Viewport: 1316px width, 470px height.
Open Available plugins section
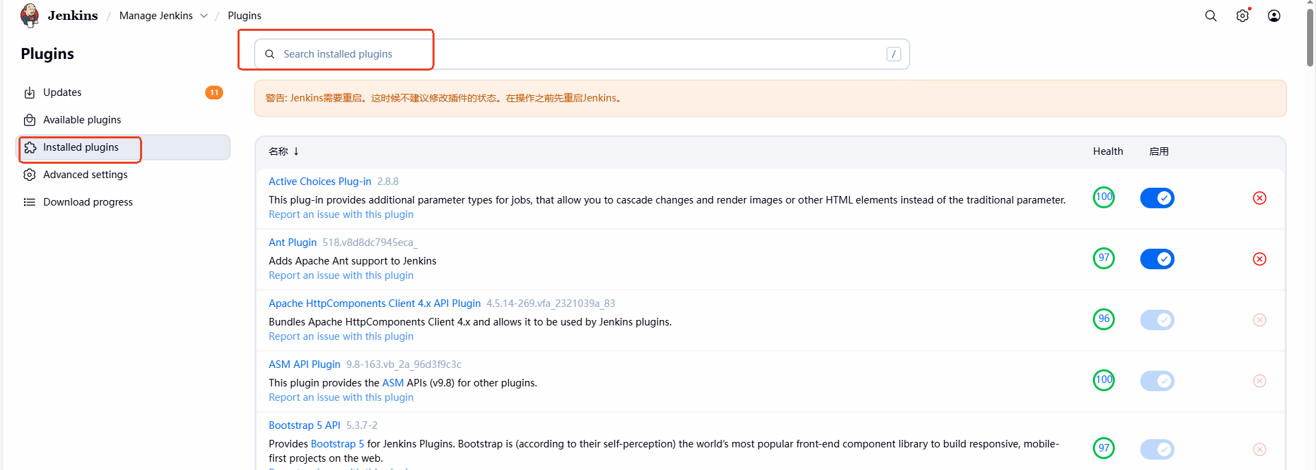pyautogui.click(x=124, y=120)
